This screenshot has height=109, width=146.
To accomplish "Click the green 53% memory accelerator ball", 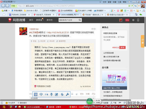I will (89, 101).
